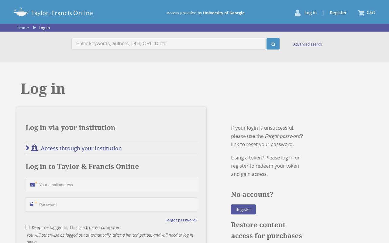Click the padlock icon in password field
Screen dimensions: 389x243
tap(32, 204)
